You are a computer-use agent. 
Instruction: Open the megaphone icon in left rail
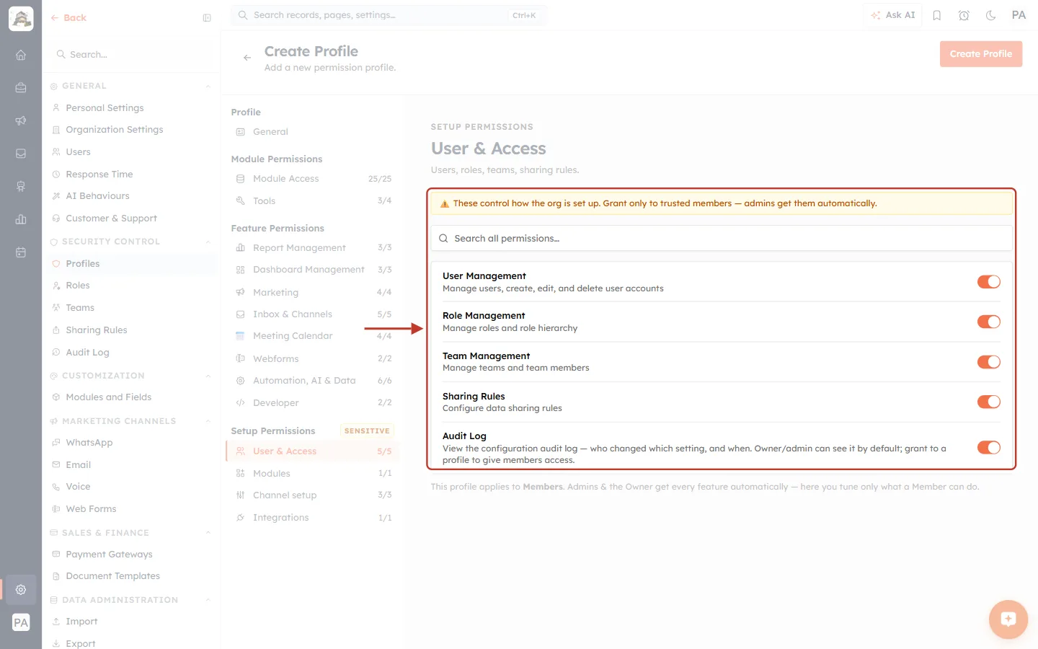pos(21,120)
